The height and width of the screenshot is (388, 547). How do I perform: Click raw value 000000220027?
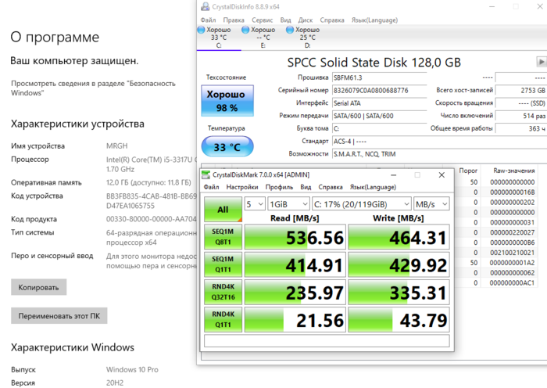click(x=512, y=232)
